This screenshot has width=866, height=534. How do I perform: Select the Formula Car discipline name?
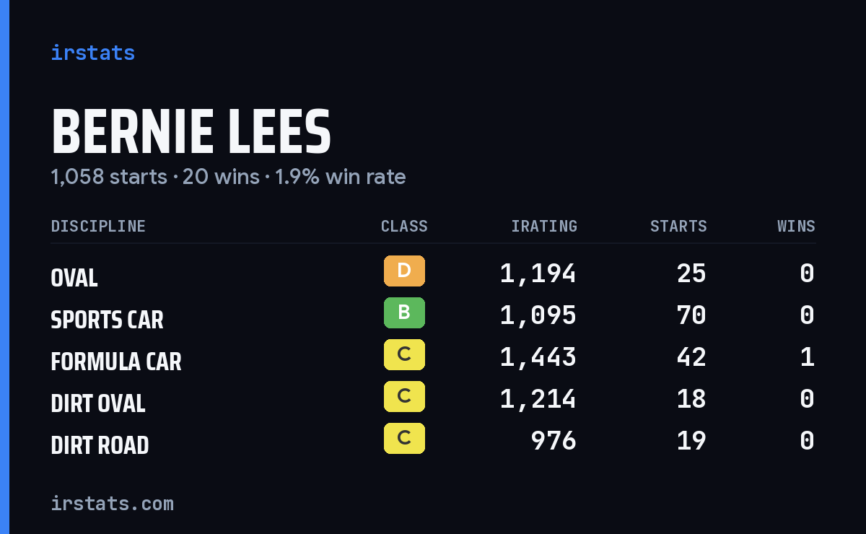116,361
